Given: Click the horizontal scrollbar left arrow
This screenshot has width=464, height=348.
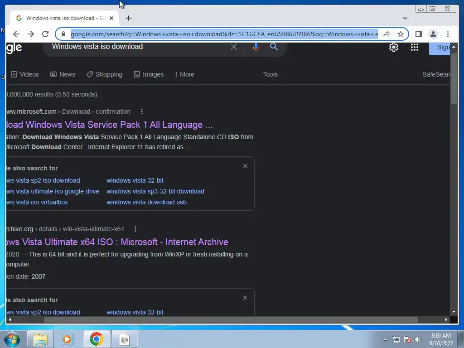Looking at the screenshot, I should 10,319.
